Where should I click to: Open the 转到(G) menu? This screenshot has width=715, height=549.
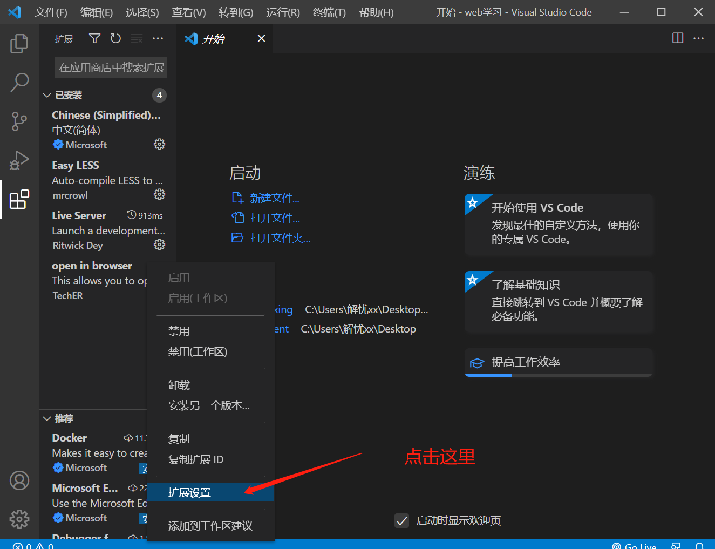point(236,12)
